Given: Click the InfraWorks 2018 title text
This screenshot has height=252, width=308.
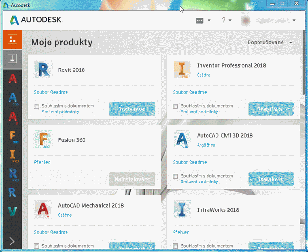Looking at the screenshot, I should click(218, 210).
